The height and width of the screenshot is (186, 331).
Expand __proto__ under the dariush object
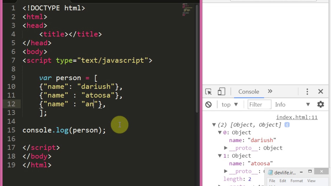click(x=226, y=148)
